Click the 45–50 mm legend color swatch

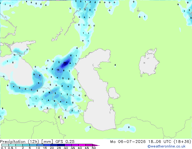(89, 145)
